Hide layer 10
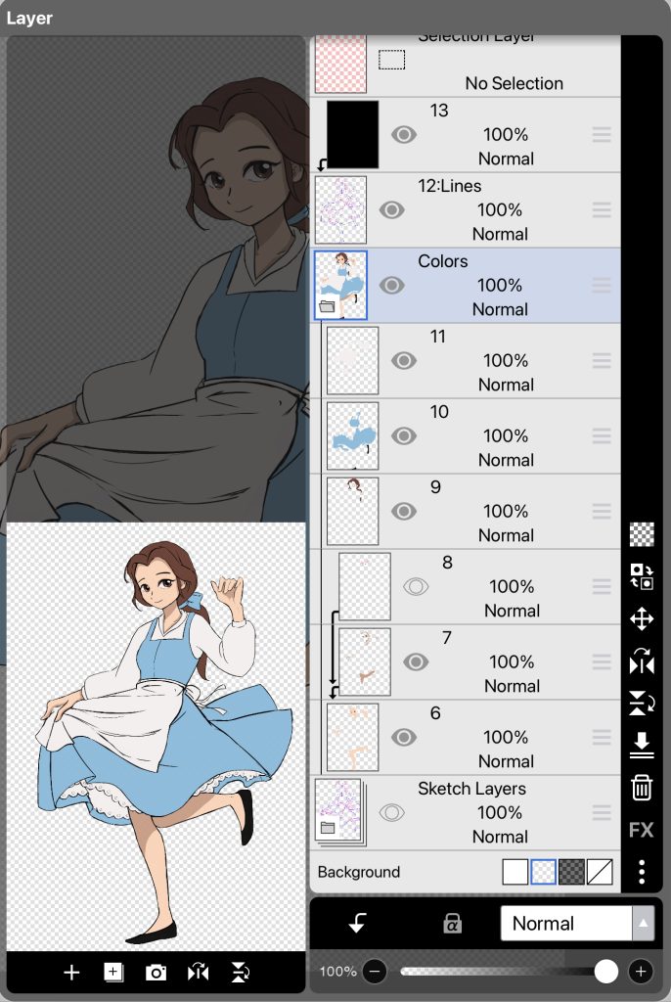Screen dimensions: 671x1002 (x=404, y=435)
